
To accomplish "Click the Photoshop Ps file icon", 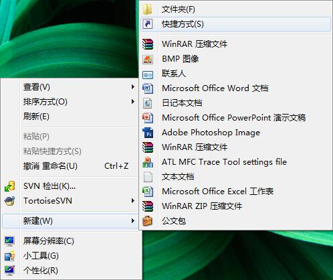I will point(148,133).
